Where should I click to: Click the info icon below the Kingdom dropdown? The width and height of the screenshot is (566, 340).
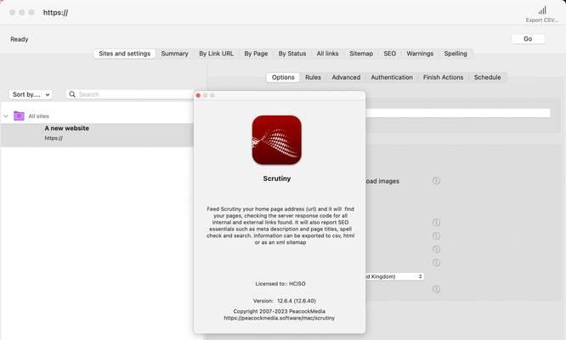(436, 289)
